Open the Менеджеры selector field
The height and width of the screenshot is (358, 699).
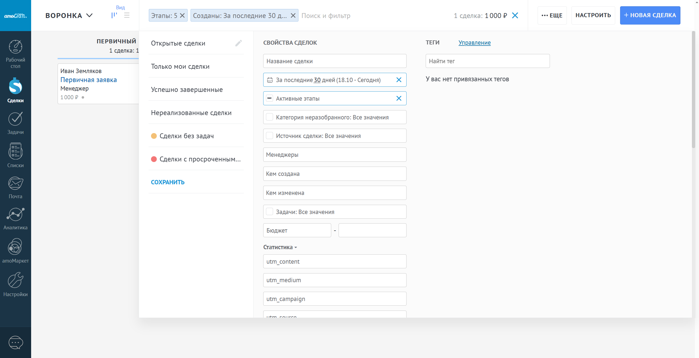click(334, 155)
